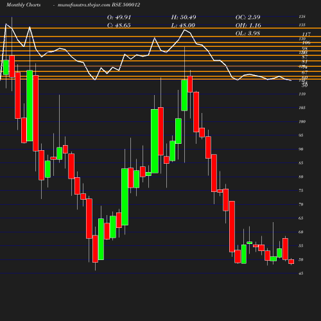The width and height of the screenshot is (321, 321).
Task: Click the '50' axis label between 55 and 45
Action: 301,259
